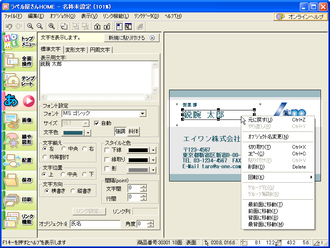330x248 pixels.
Task: Open the 表示(V) menu
Action: 89,16
